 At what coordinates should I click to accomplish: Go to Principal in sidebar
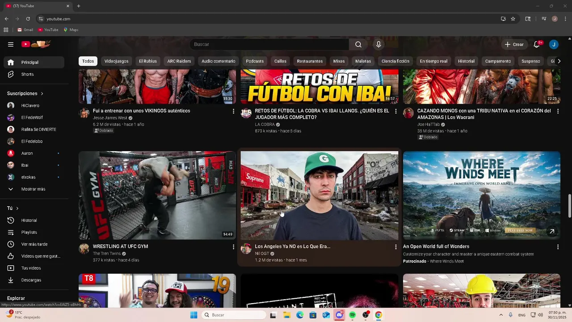click(34, 62)
